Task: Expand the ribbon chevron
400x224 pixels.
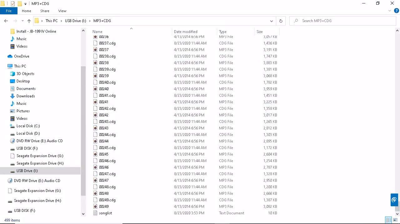Action: click(390, 11)
